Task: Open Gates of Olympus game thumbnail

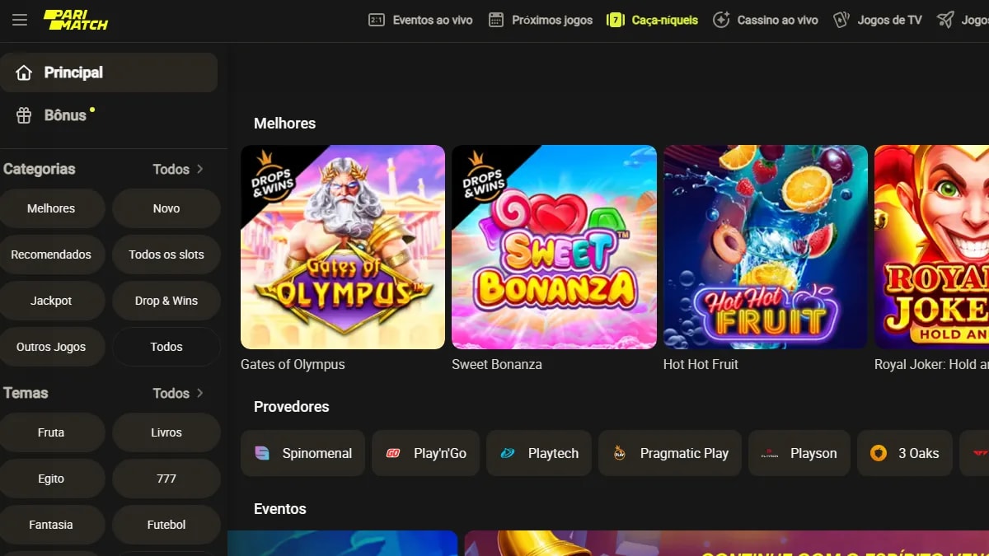Action: [x=343, y=247]
